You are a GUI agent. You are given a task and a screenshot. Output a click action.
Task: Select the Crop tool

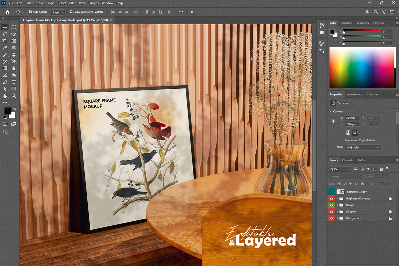click(x=5, y=41)
